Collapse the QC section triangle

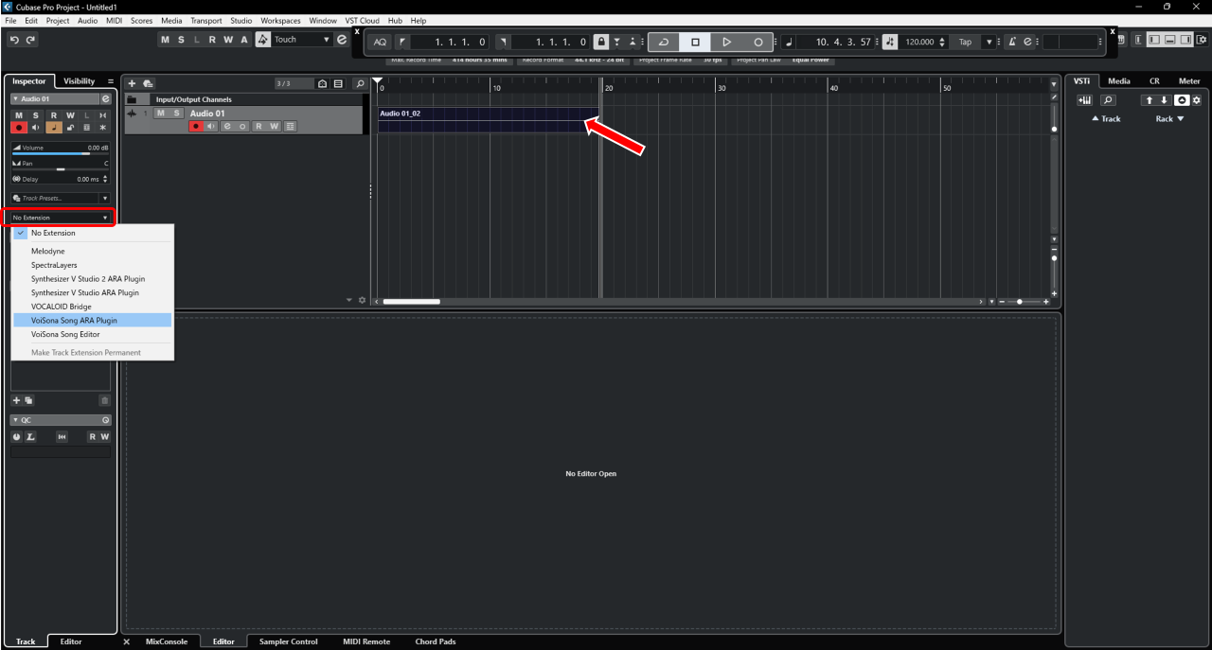click(15, 420)
